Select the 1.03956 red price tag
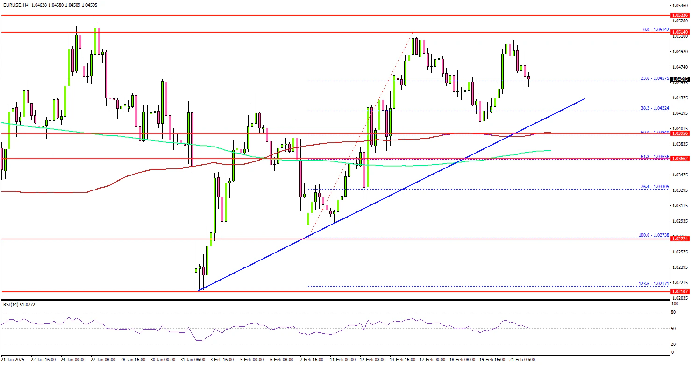The width and height of the screenshot is (691, 365). (680, 133)
